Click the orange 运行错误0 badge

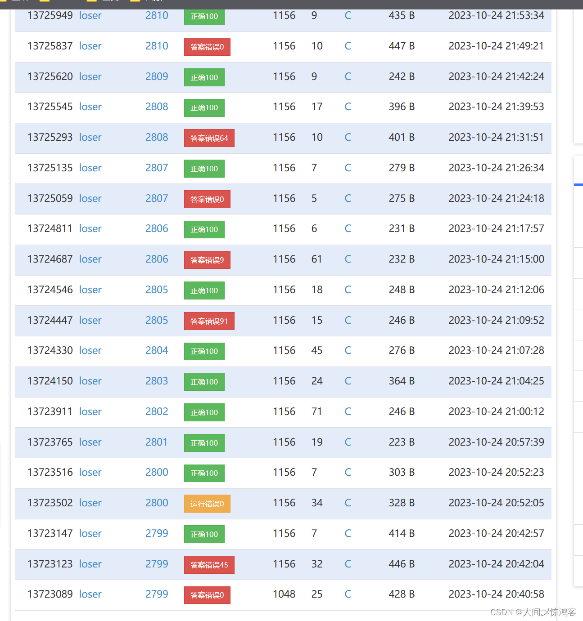(x=207, y=504)
